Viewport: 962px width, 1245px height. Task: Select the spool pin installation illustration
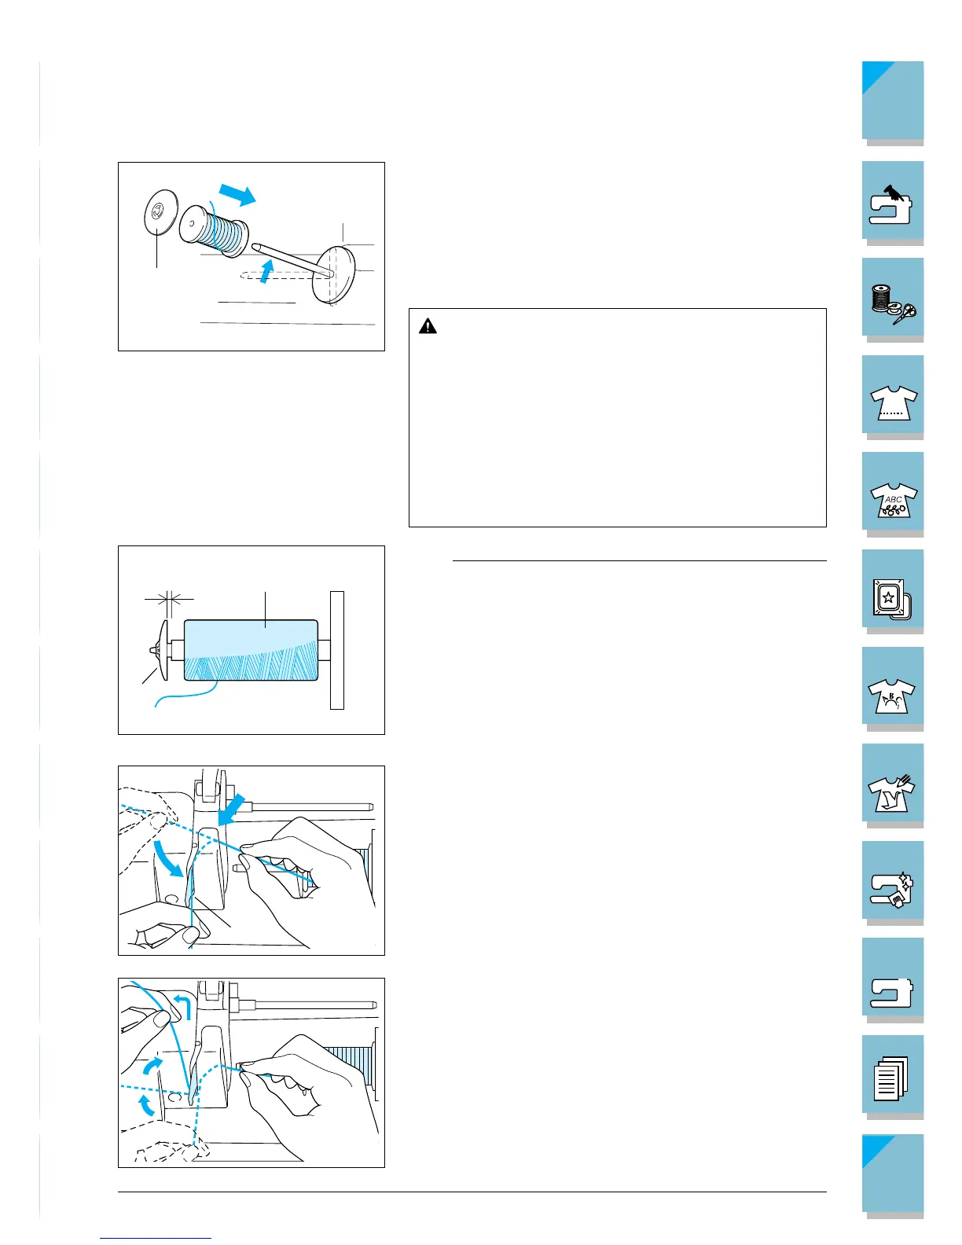[252, 256]
